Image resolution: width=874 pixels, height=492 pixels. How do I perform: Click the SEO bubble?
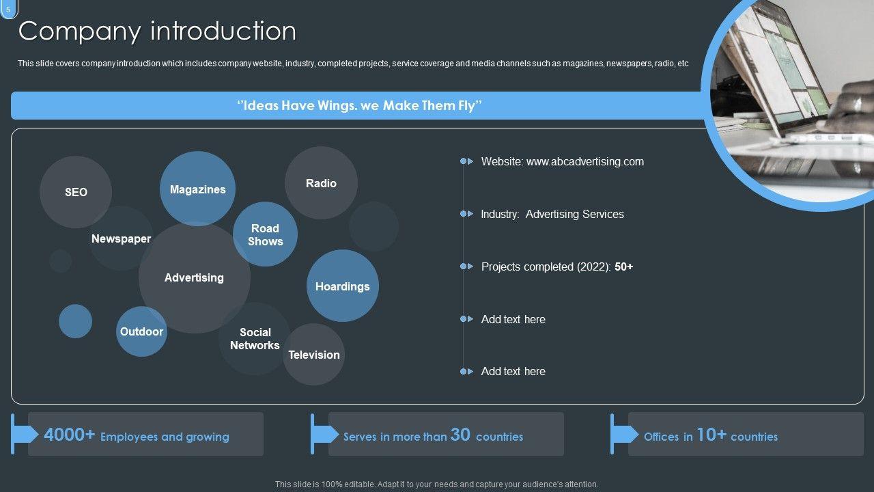point(76,192)
